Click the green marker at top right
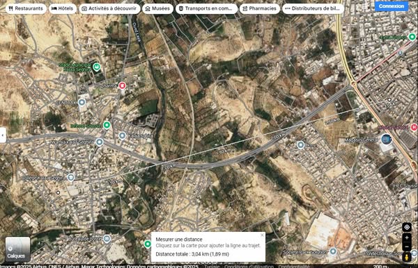This screenshot has height=268, width=418. pyautogui.click(x=412, y=37)
